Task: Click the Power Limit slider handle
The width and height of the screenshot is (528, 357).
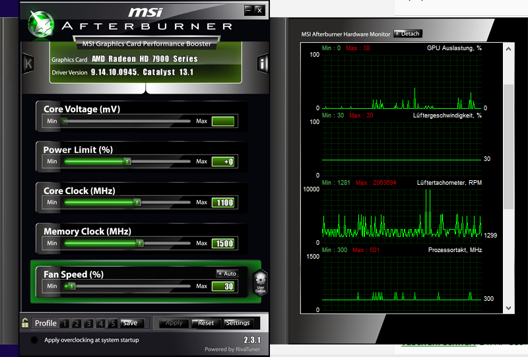Action: pos(127,162)
